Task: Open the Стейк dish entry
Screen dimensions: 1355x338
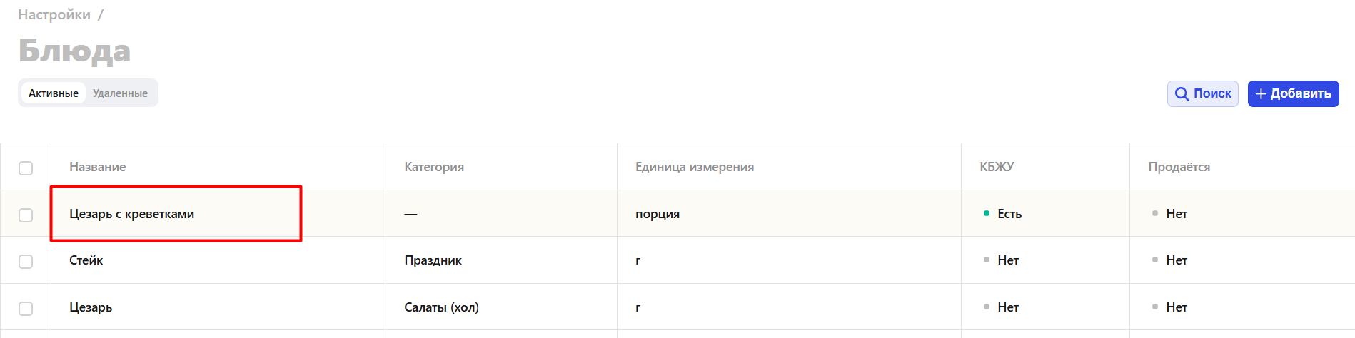Action: tap(86, 260)
